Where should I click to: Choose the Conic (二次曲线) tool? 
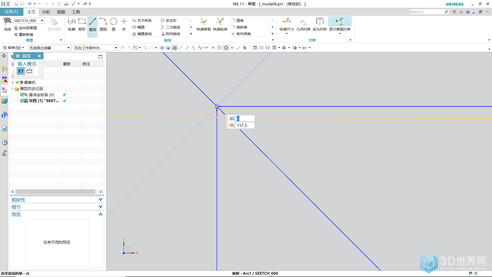point(171,27)
